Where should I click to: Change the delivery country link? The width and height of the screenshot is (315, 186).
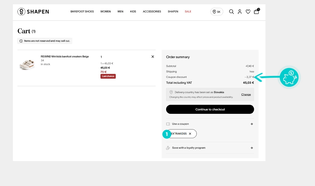246,94
